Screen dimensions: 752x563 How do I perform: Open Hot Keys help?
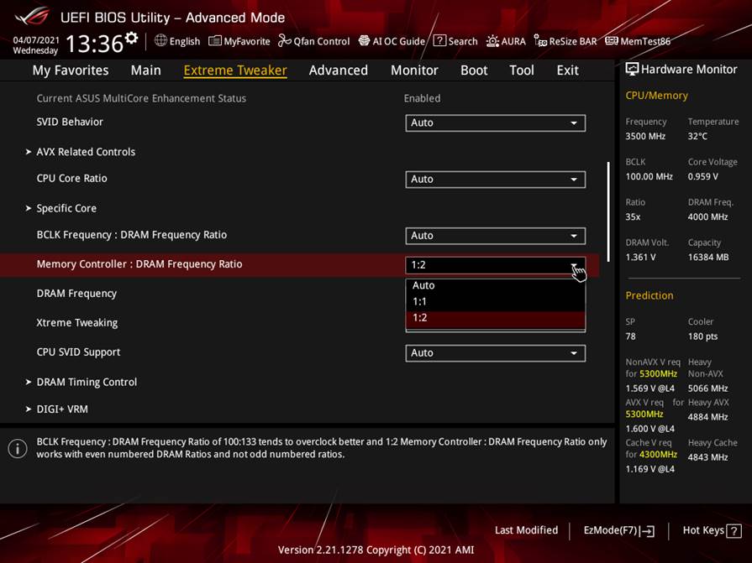click(x=712, y=530)
